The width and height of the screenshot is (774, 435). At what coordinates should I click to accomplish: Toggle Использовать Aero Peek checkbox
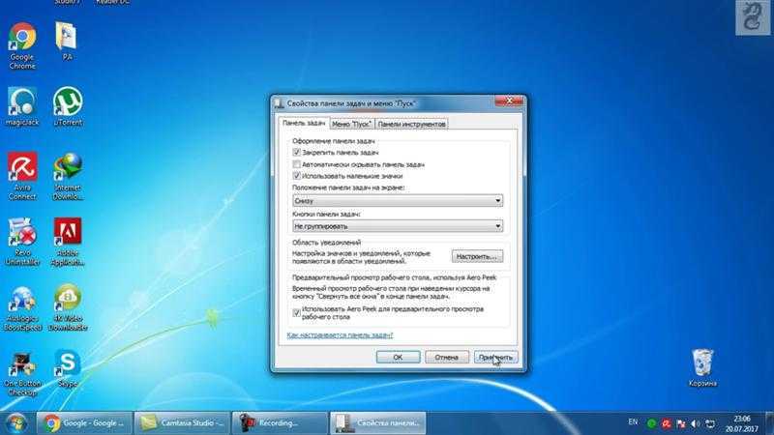(x=297, y=313)
